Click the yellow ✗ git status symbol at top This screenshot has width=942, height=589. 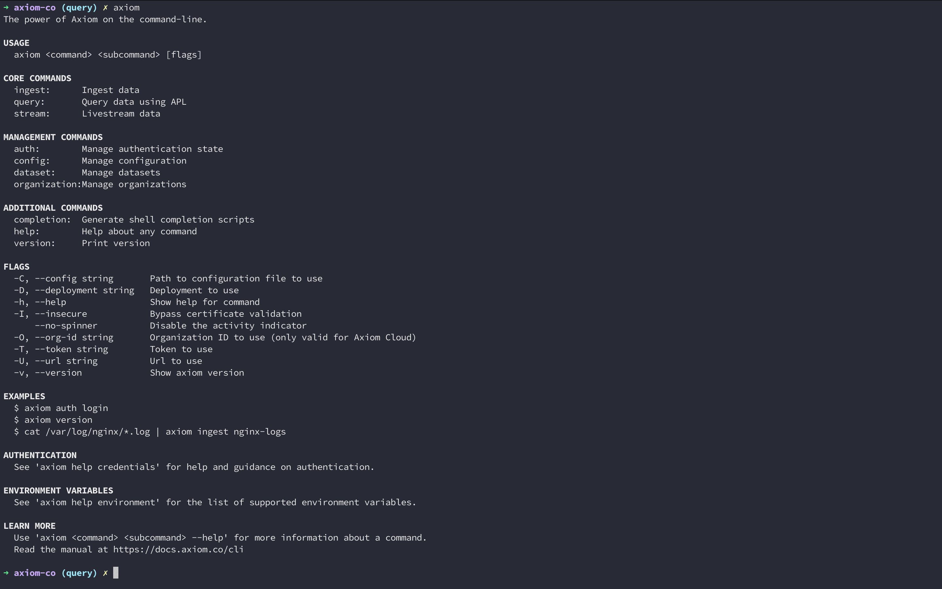tap(105, 8)
